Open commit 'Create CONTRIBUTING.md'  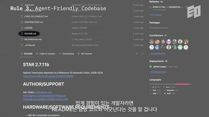(x=84, y=22)
